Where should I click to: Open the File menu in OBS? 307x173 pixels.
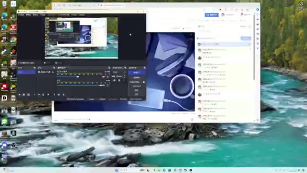pos(21,15)
